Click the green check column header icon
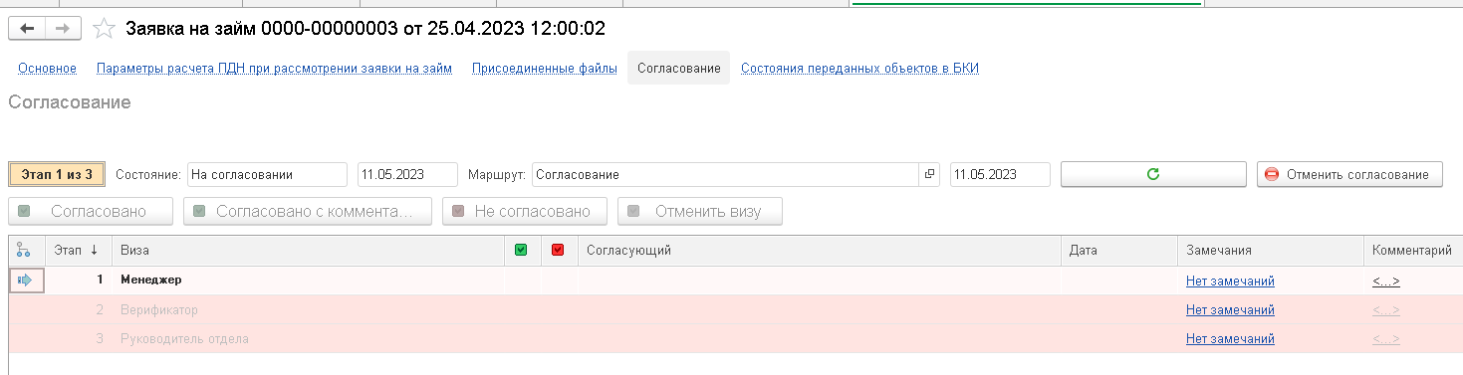 tap(521, 251)
